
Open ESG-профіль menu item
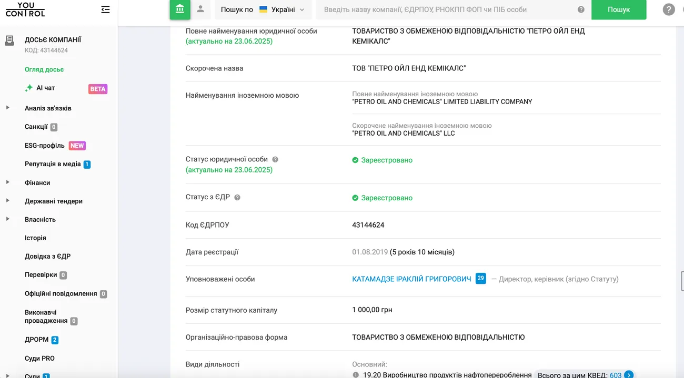pyautogui.click(x=45, y=146)
